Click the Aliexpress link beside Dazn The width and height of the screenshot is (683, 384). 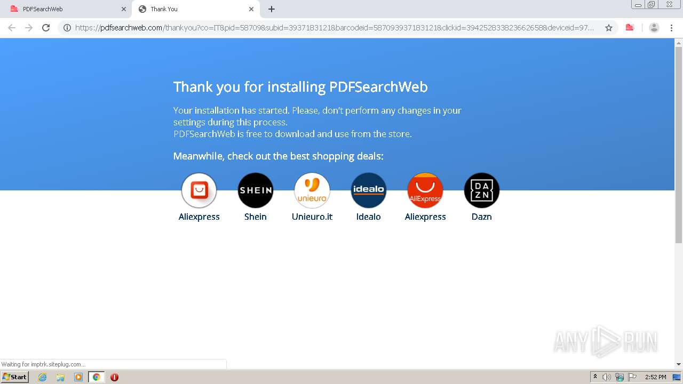pos(425,217)
